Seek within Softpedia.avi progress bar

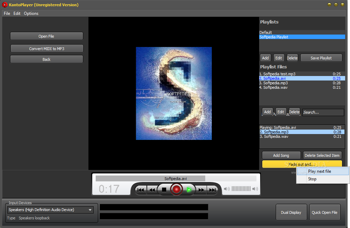click(176, 179)
